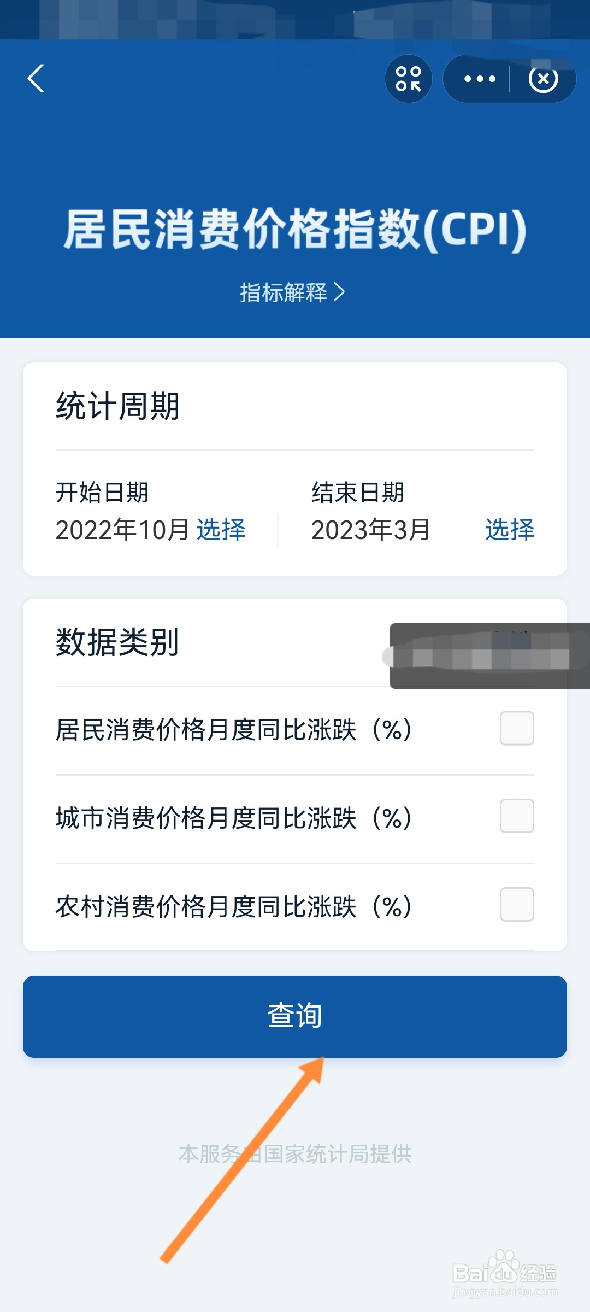This screenshot has width=590, height=1312.
Task: Tap the 统计周期 section header
Action: pyautogui.click(x=117, y=406)
